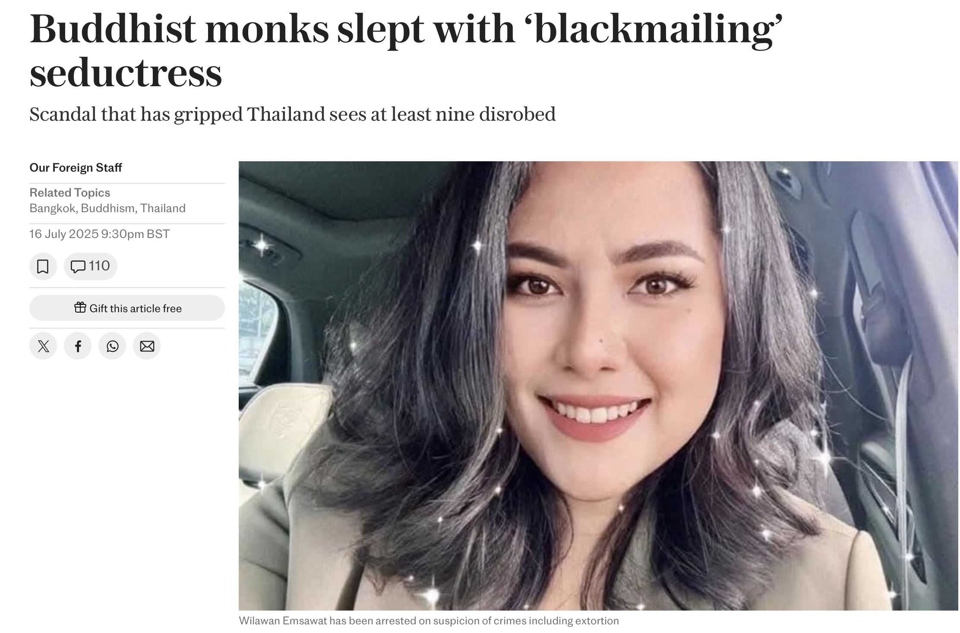Share the article on Facebook
This screenshot has width=960, height=633.
tap(78, 346)
